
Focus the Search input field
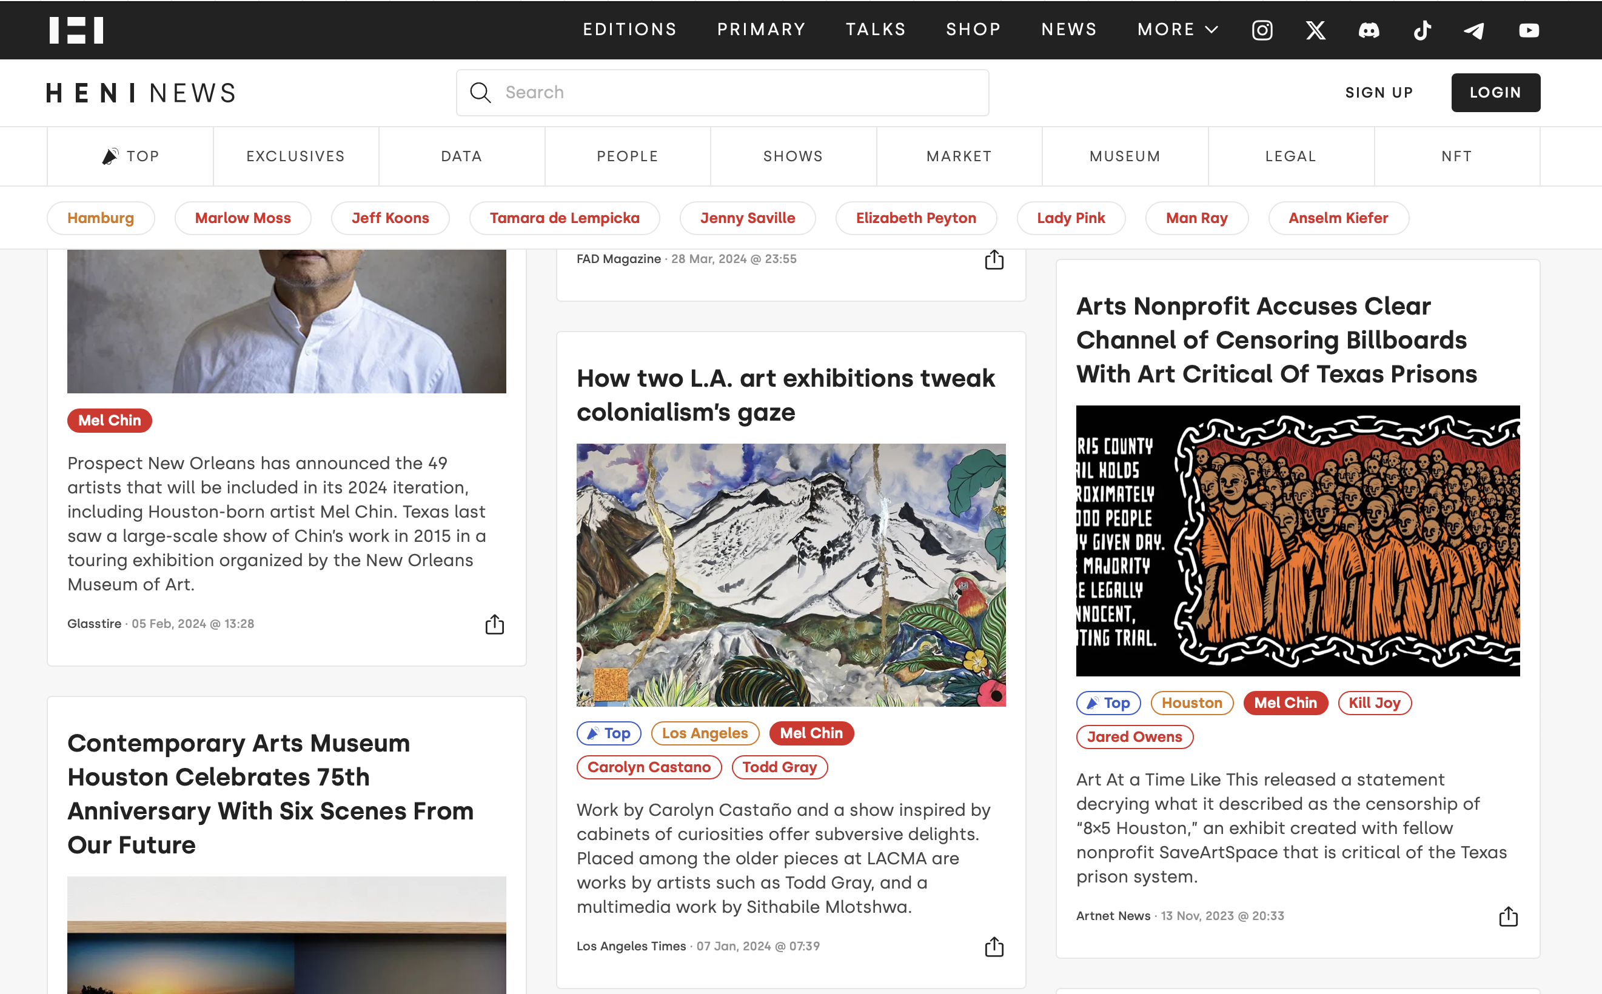[x=722, y=93]
